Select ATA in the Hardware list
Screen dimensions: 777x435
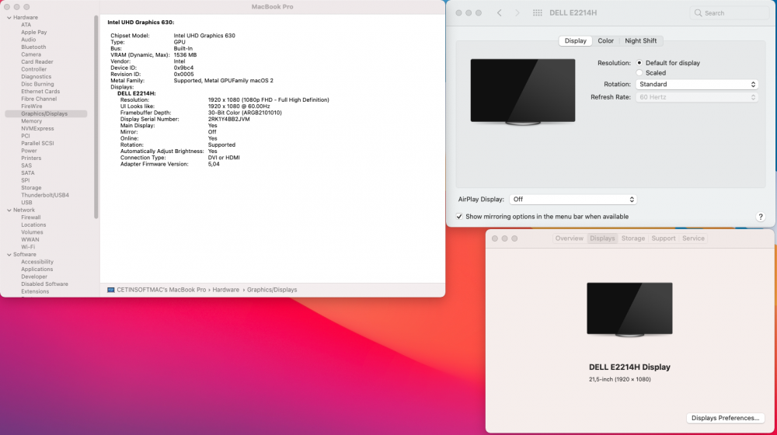tap(26, 25)
